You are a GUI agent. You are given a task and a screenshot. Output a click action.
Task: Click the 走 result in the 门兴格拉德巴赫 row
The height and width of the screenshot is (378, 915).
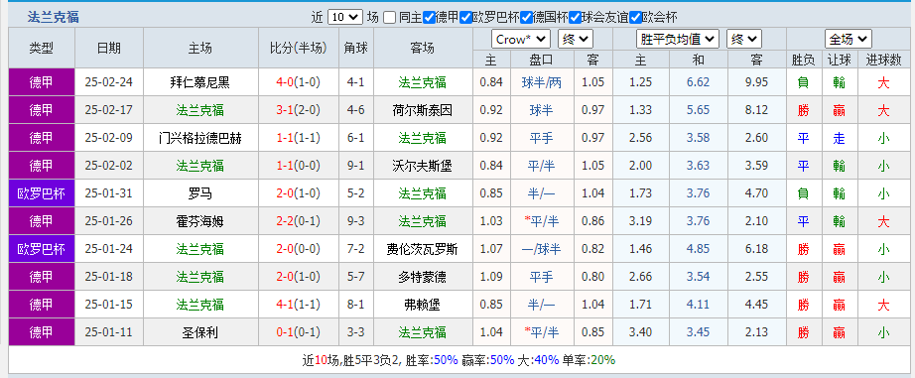click(840, 138)
